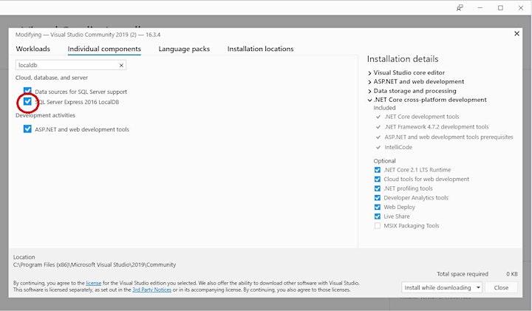The height and width of the screenshot is (311, 532).
Task: Uncheck Live Share option
Action: point(378,216)
